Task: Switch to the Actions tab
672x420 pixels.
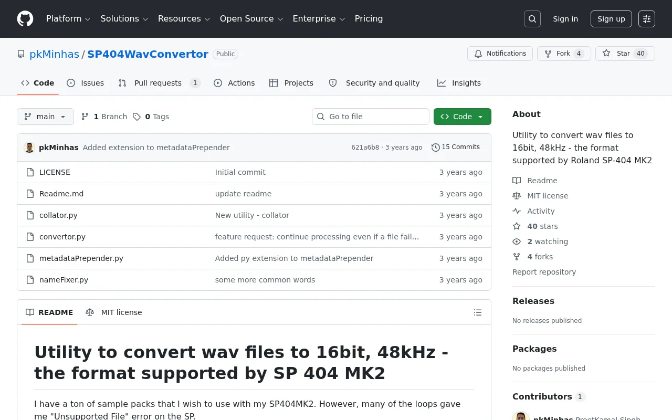Action: [234, 83]
